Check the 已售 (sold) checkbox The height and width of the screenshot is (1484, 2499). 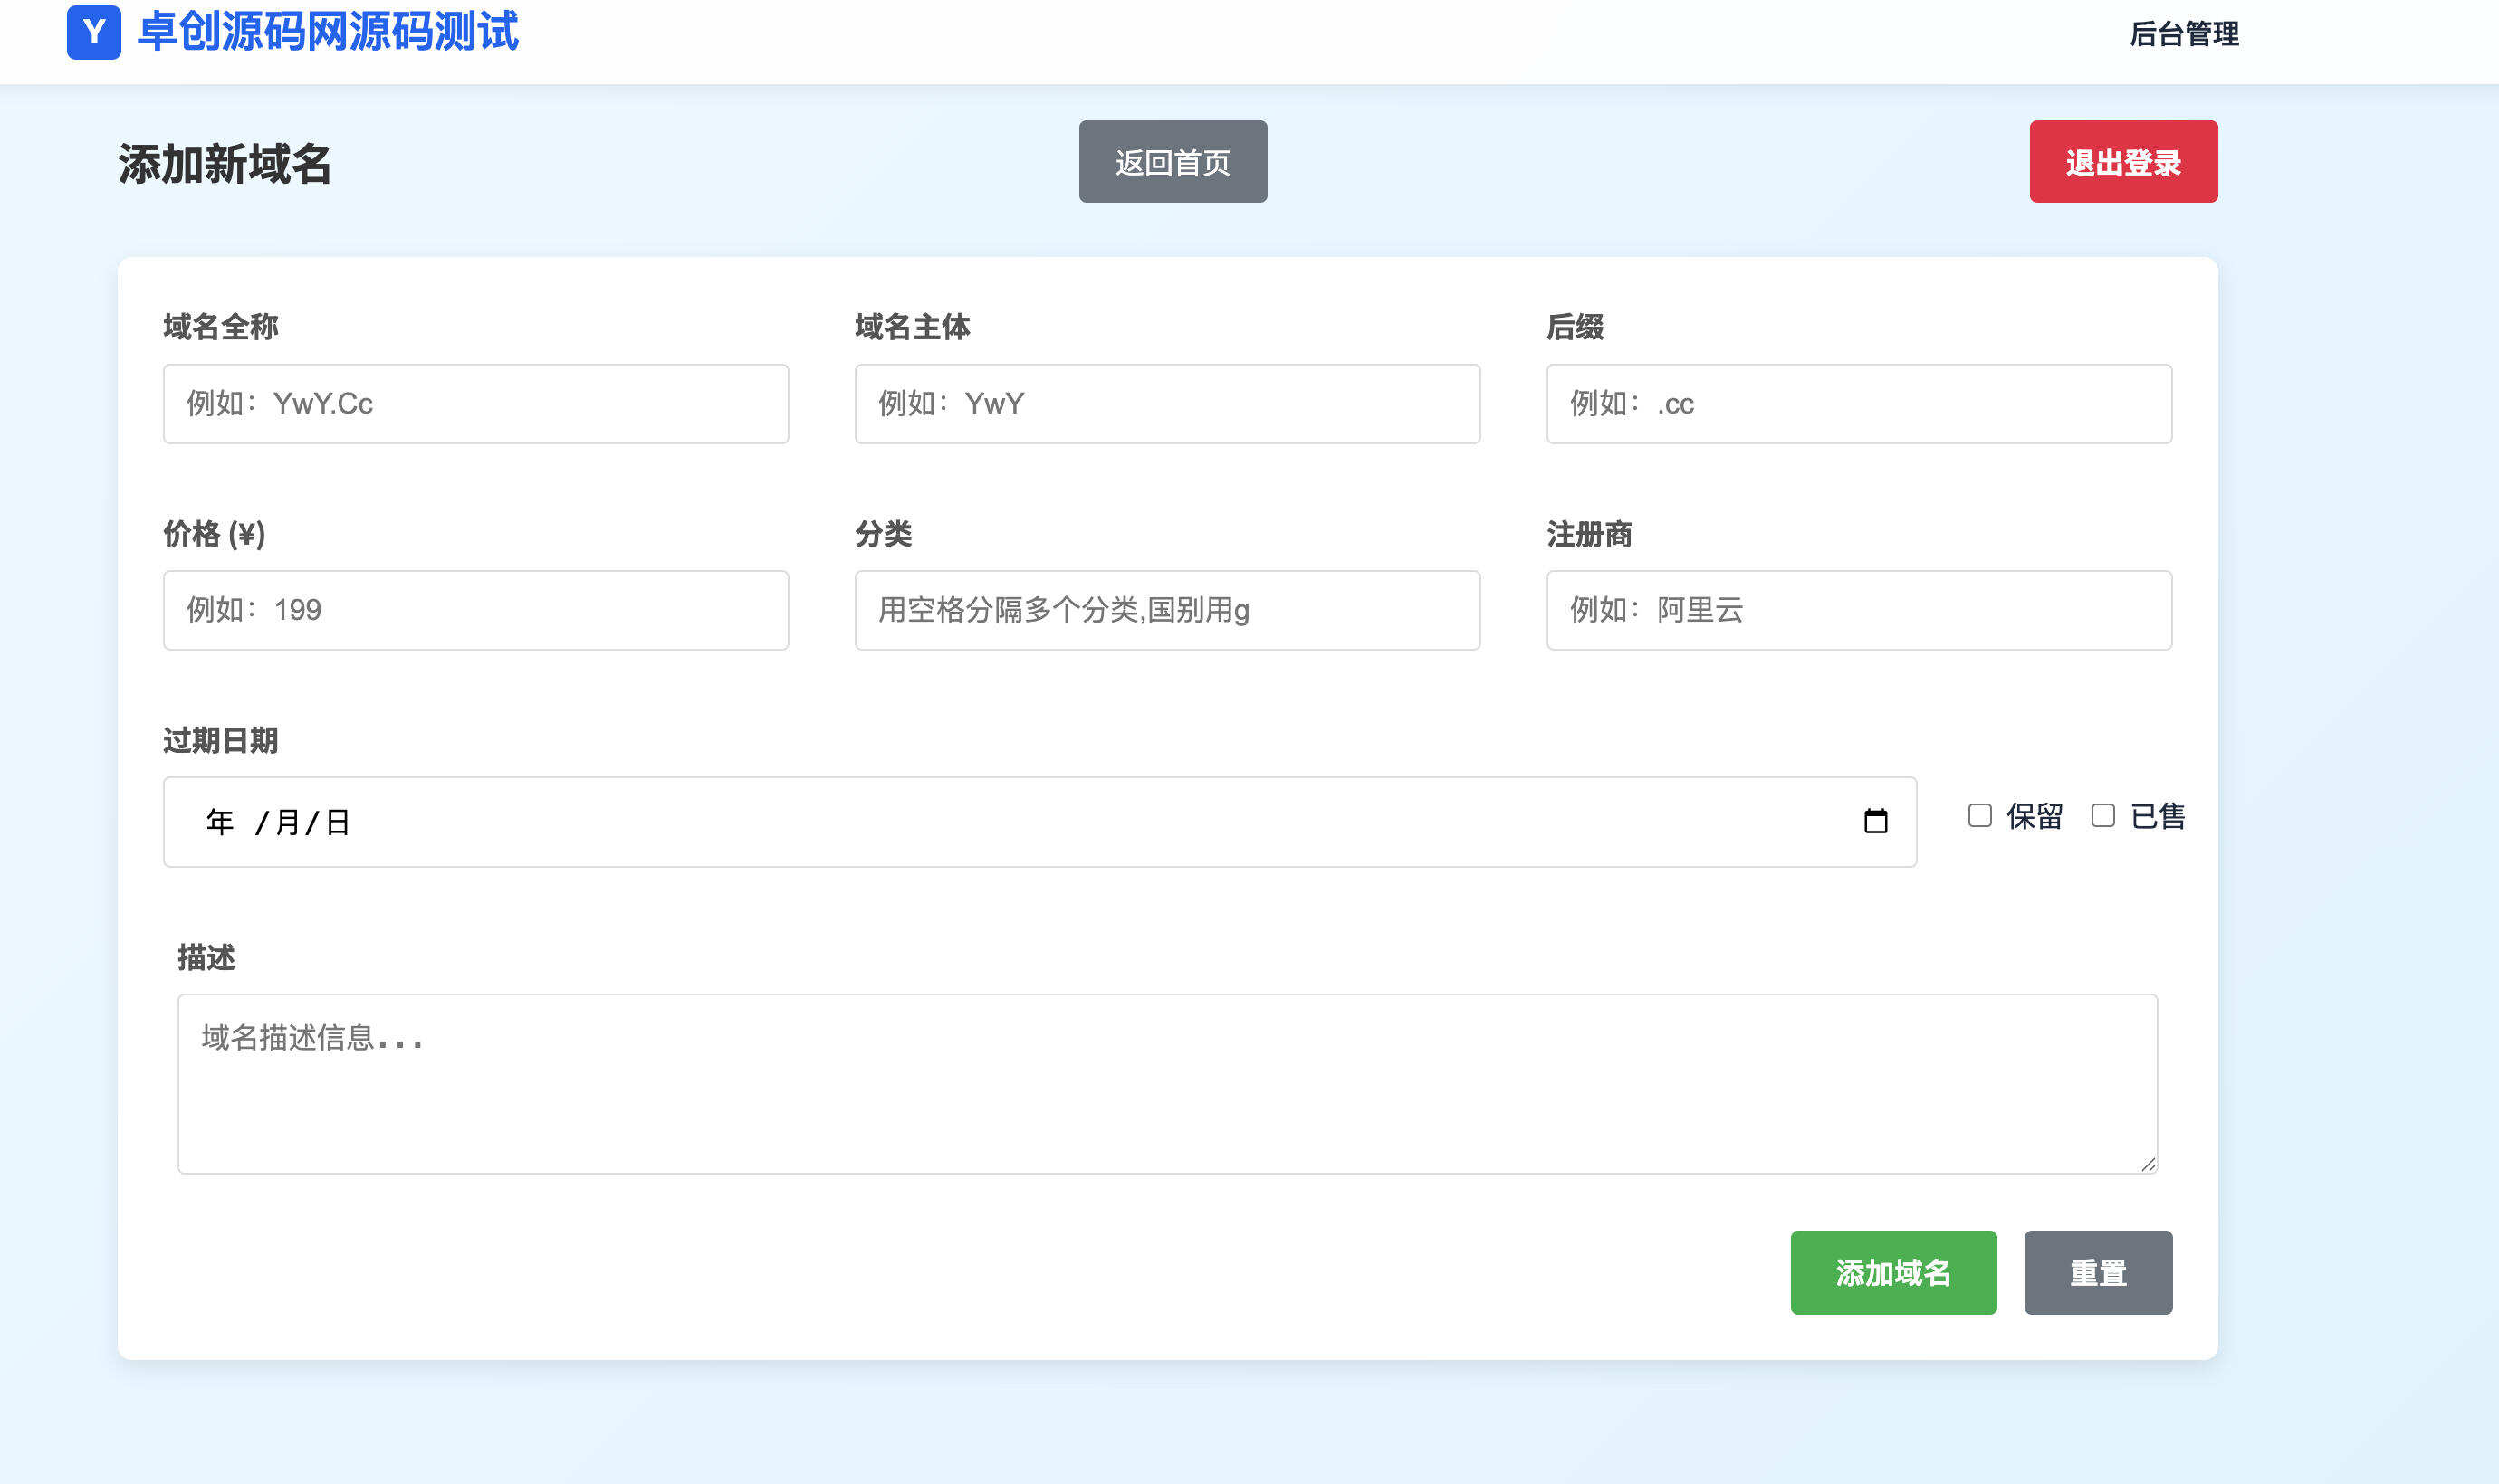tap(2102, 816)
